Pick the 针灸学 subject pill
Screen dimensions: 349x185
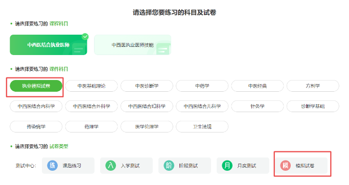coord(258,107)
